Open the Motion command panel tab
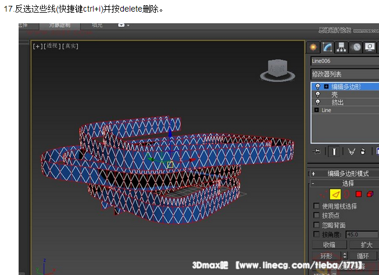Image resolution: width=379 pixels, height=275 pixels. pos(356,47)
